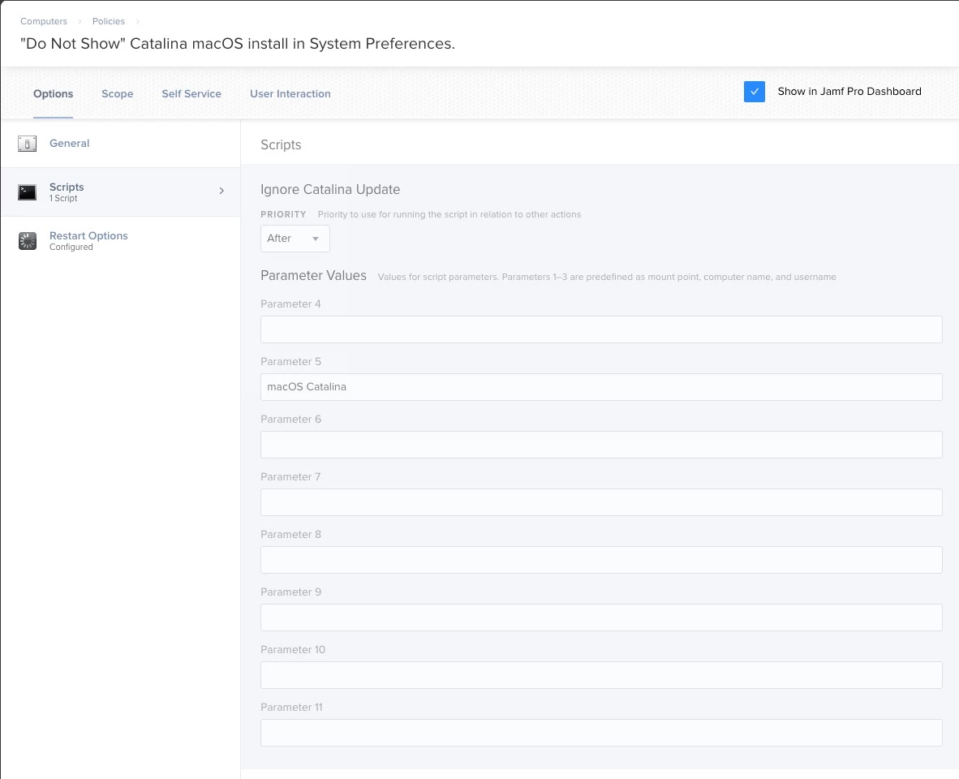This screenshot has height=779, width=959.
Task: Click the Parameter 9 input field
Action: coord(601,618)
